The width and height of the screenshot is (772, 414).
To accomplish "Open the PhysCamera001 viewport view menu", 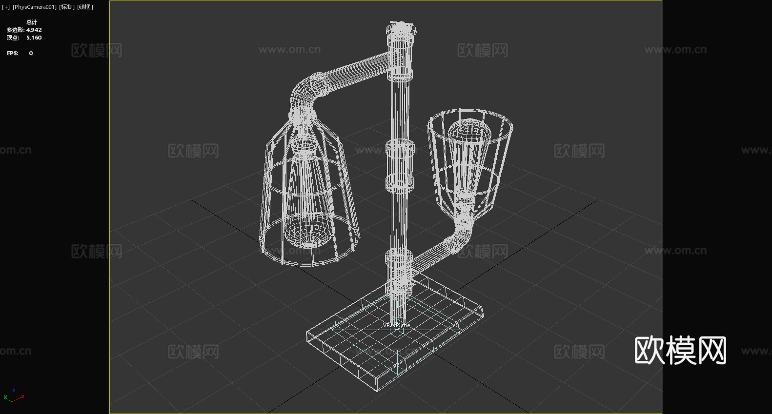I will point(34,7).
